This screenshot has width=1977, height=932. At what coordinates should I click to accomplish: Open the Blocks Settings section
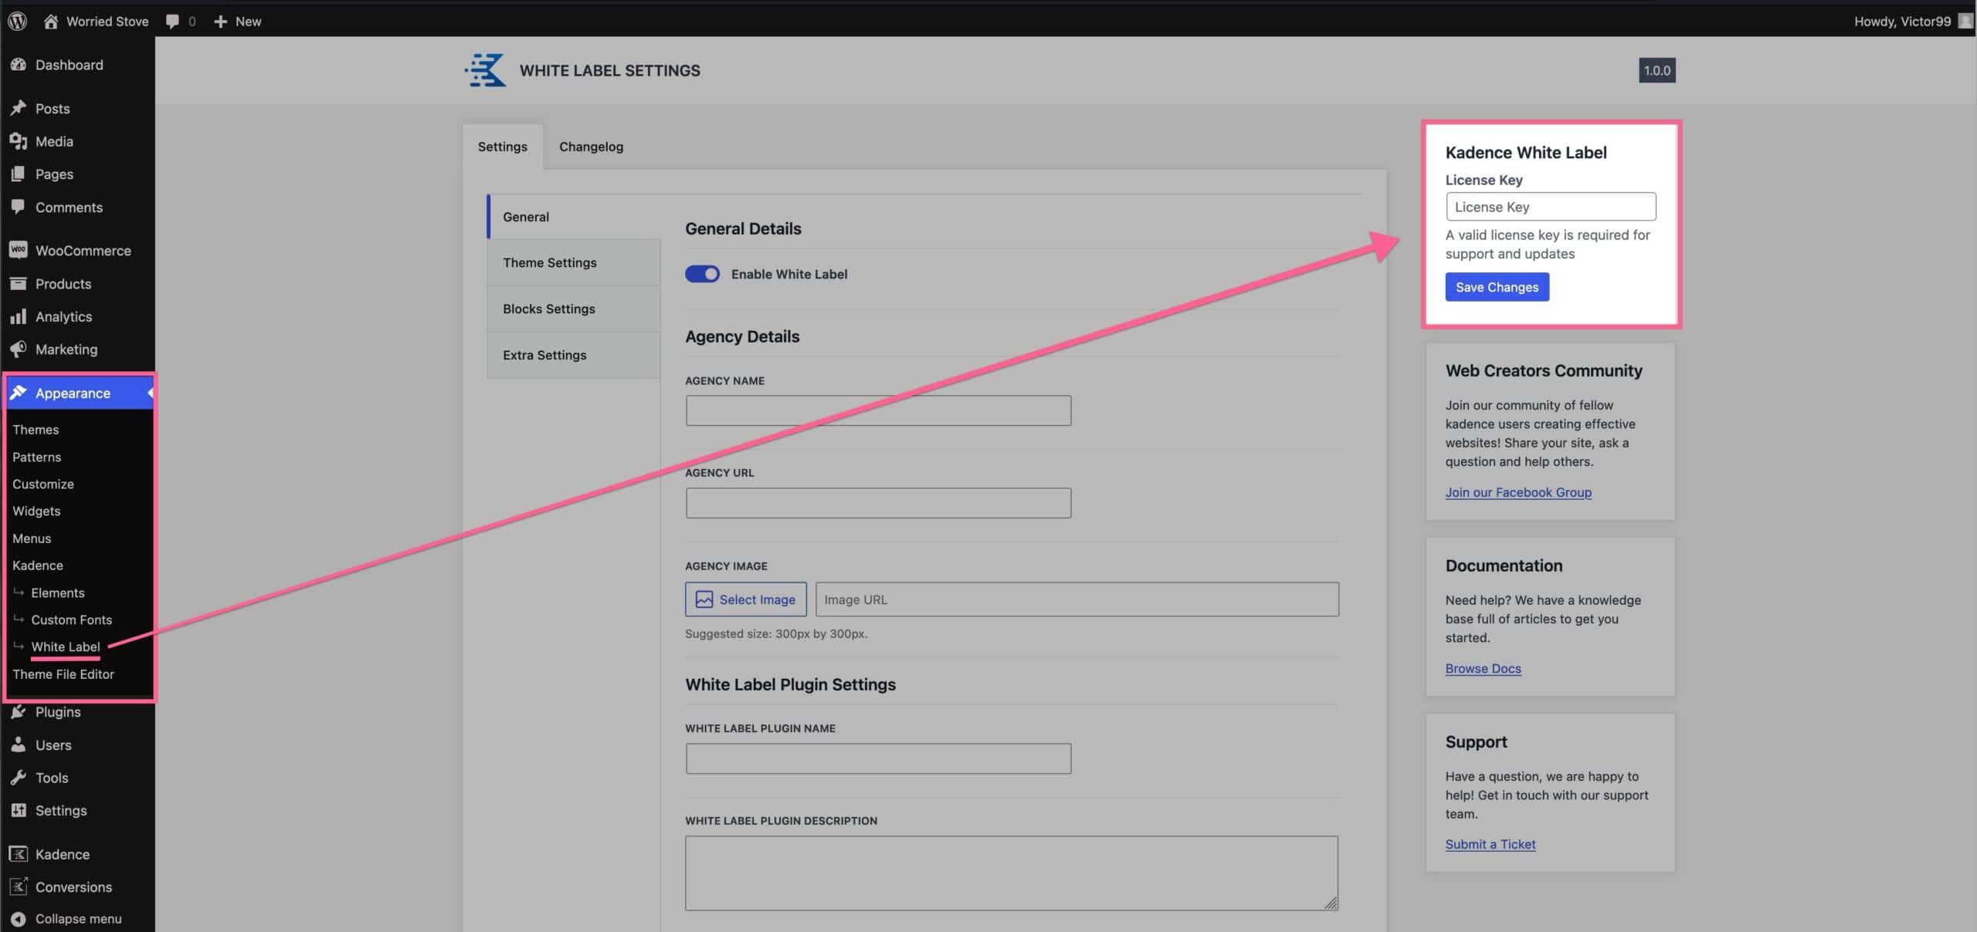(574, 309)
